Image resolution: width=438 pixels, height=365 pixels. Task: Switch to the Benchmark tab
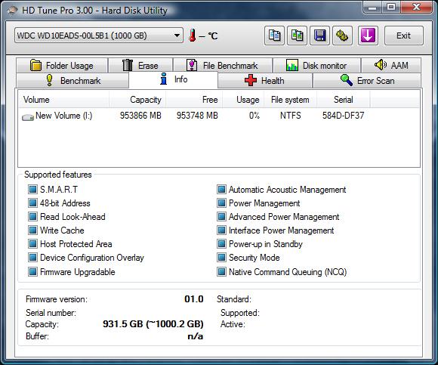(x=72, y=81)
